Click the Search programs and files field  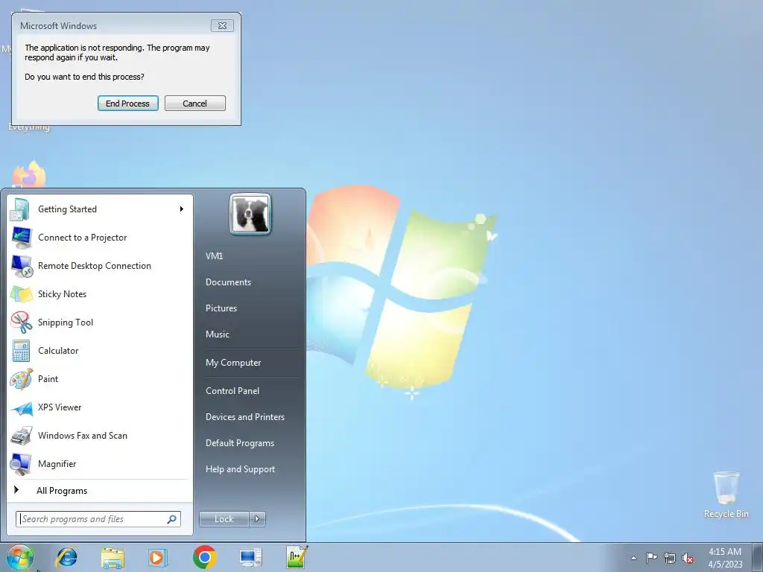tap(98, 519)
